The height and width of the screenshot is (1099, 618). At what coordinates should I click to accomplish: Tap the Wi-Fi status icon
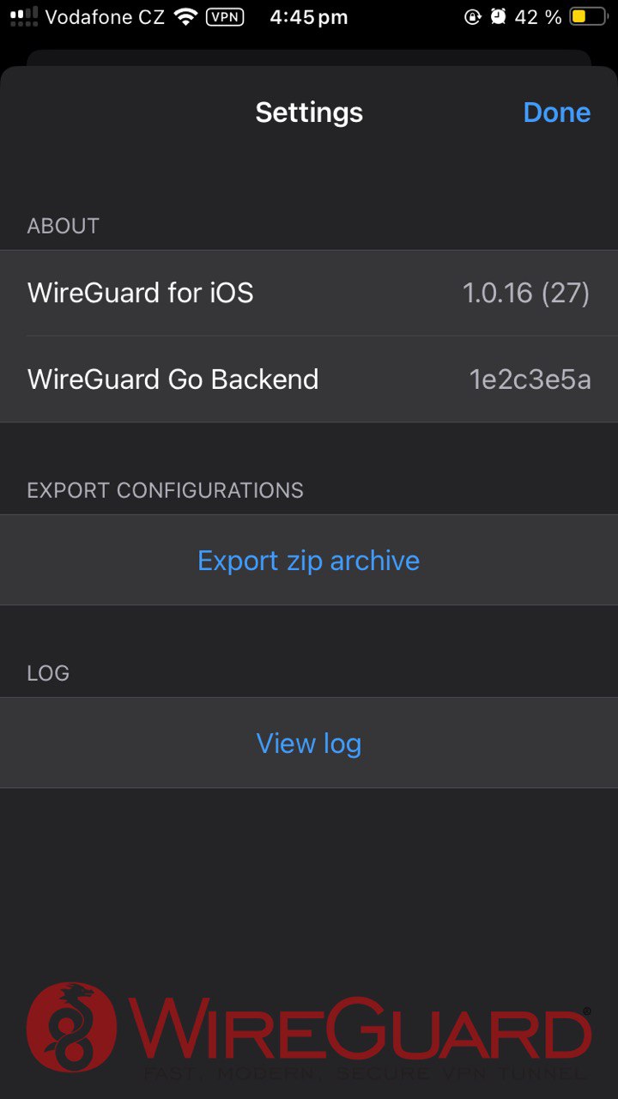tap(185, 17)
